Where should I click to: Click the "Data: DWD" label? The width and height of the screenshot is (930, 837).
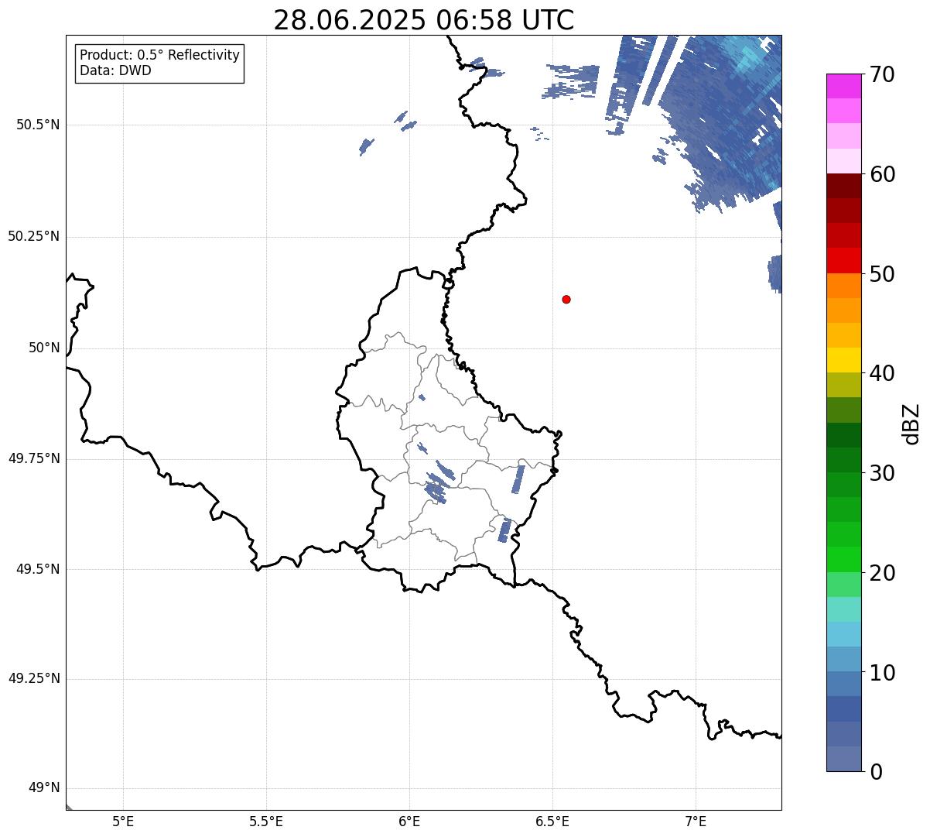[116, 70]
